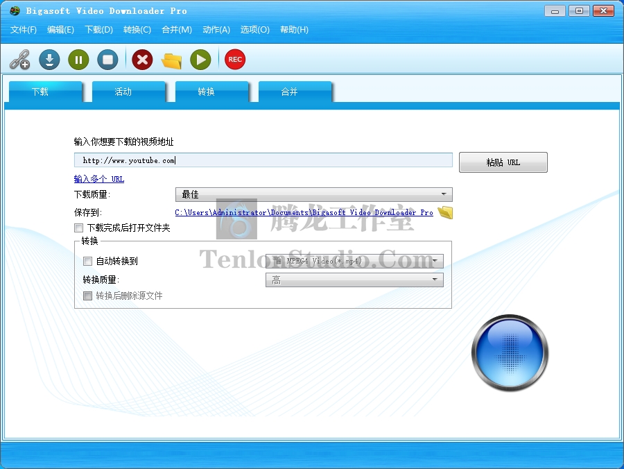Open the 下载(D) menu

pos(98,30)
